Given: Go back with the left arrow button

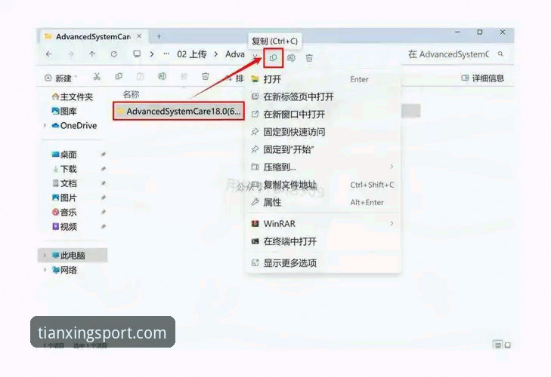Looking at the screenshot, I should (49, 54).
